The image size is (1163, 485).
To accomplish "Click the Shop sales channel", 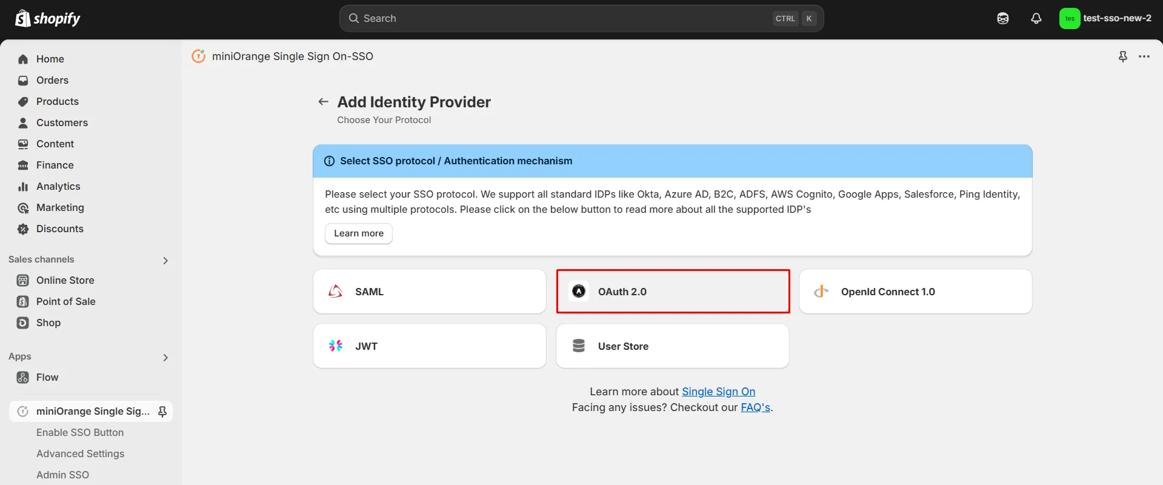I will 48,323.
